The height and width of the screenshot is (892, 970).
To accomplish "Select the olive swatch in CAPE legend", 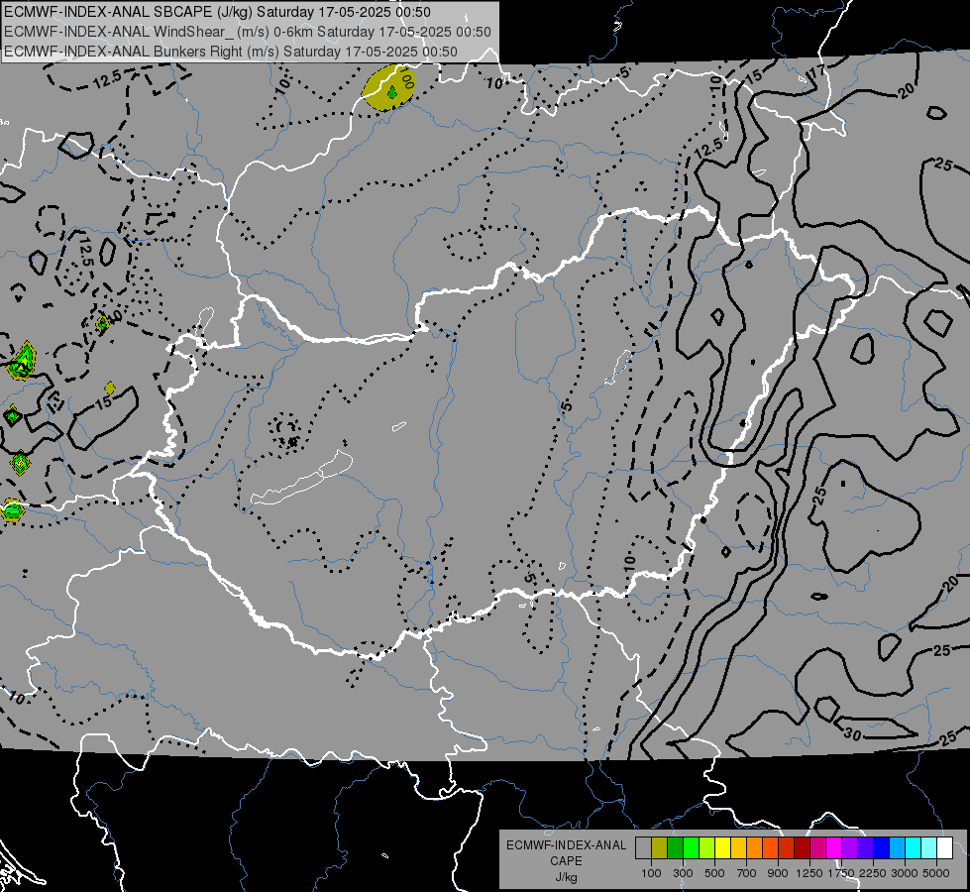I will coord(659,847).
